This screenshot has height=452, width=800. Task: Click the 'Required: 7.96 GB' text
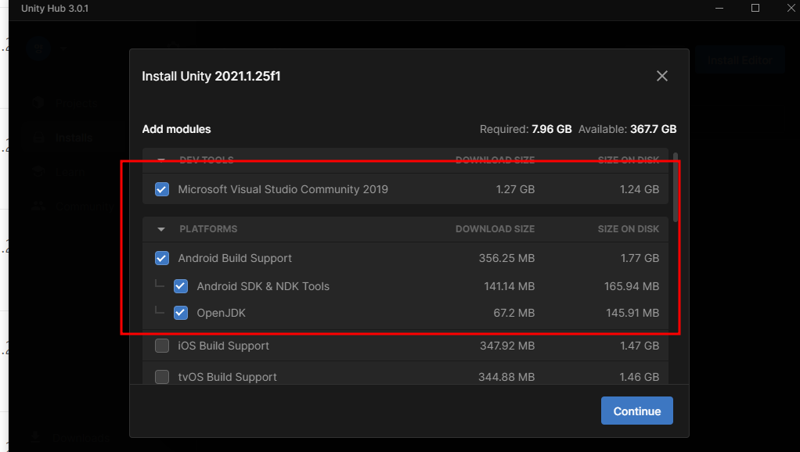pyautogui.click(x=525, y=129)
